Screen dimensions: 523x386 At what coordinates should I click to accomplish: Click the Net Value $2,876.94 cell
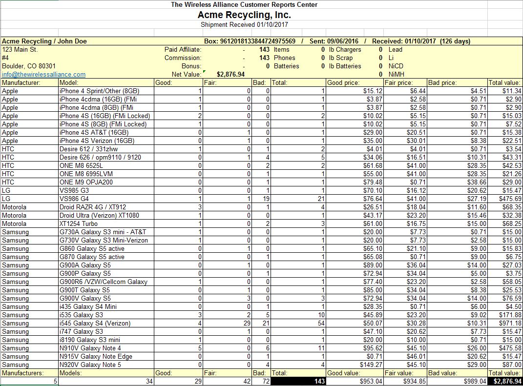230,74
